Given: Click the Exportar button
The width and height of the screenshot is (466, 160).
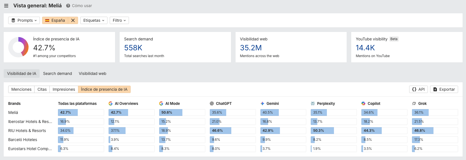Looking at the screenshot, I should (444, 89).
